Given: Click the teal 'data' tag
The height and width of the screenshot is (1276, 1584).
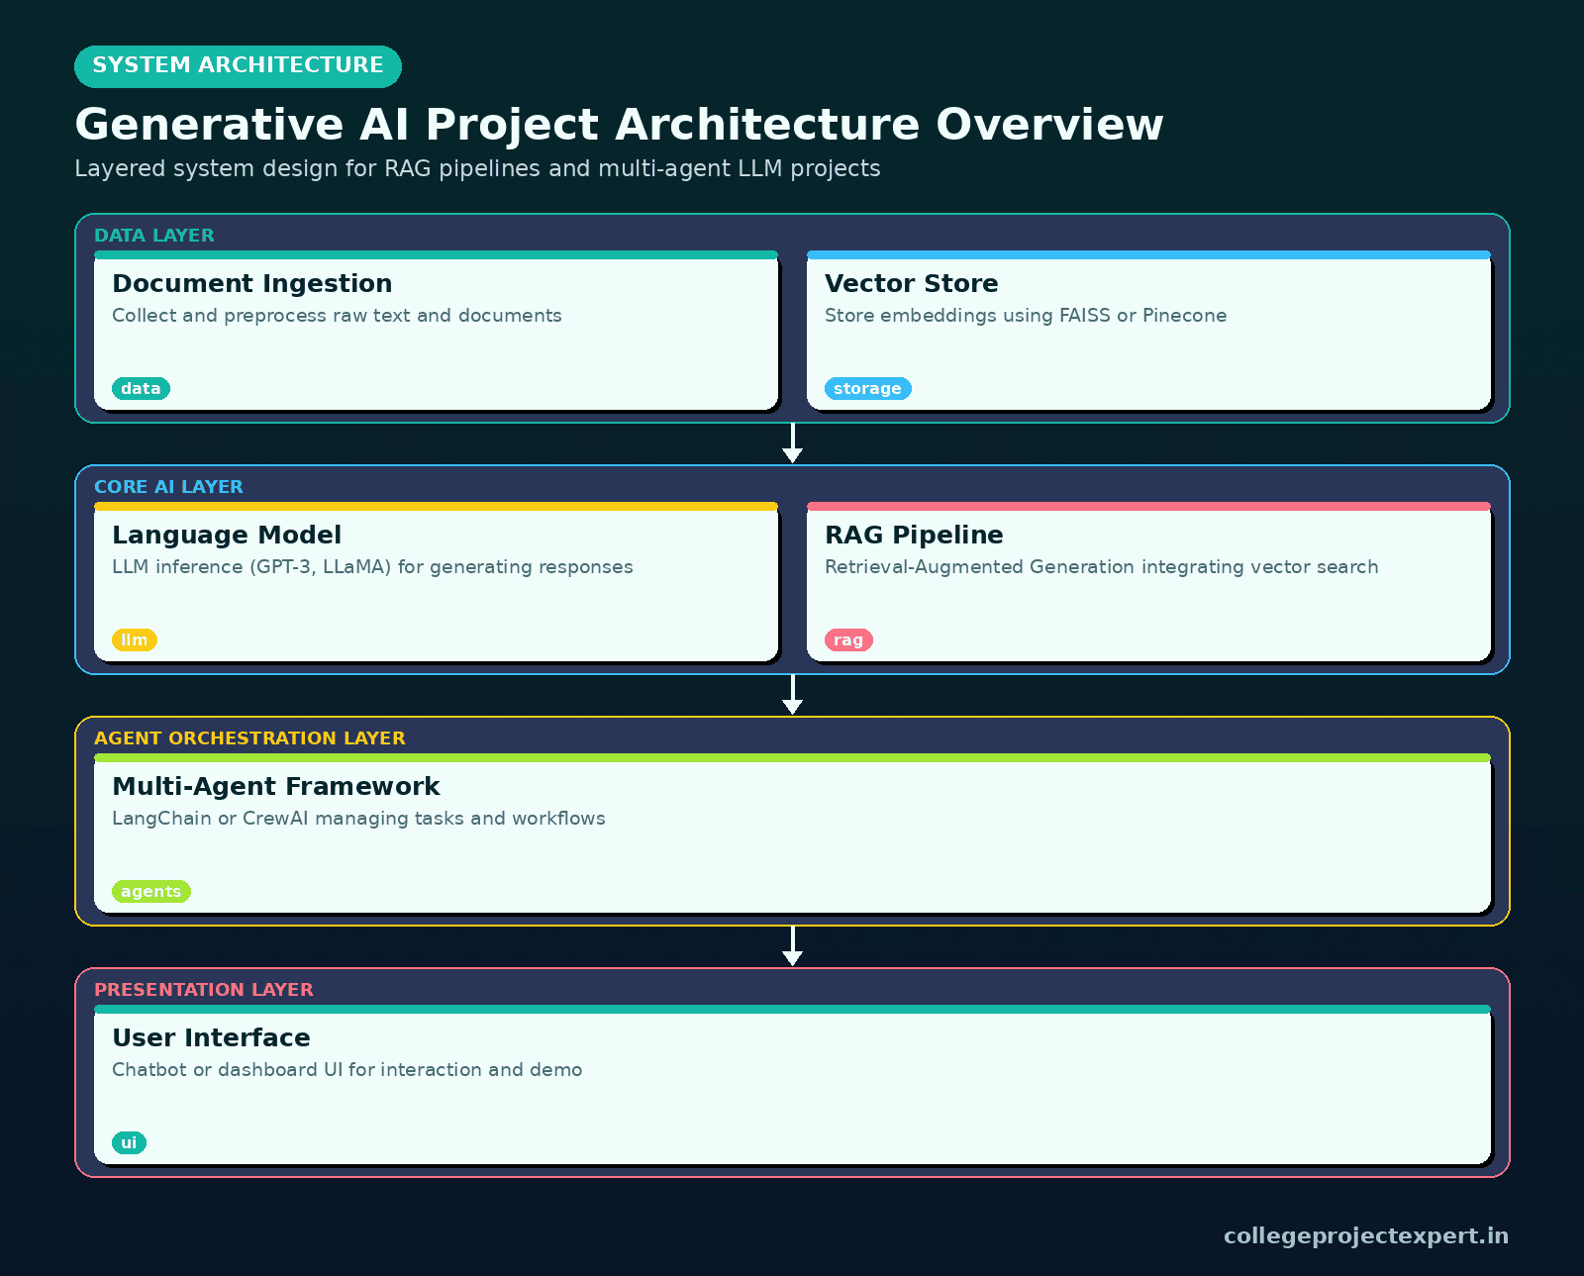Looking at the screenshot, I should [141, 389].
